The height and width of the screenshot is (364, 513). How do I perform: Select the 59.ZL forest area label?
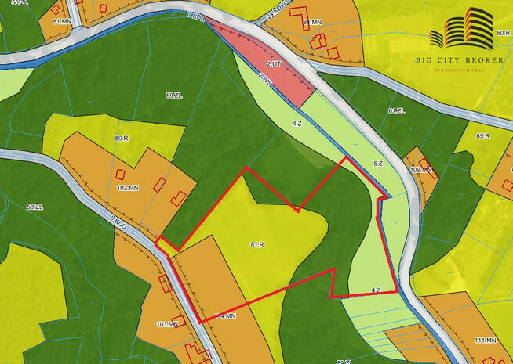coord(173,96)
